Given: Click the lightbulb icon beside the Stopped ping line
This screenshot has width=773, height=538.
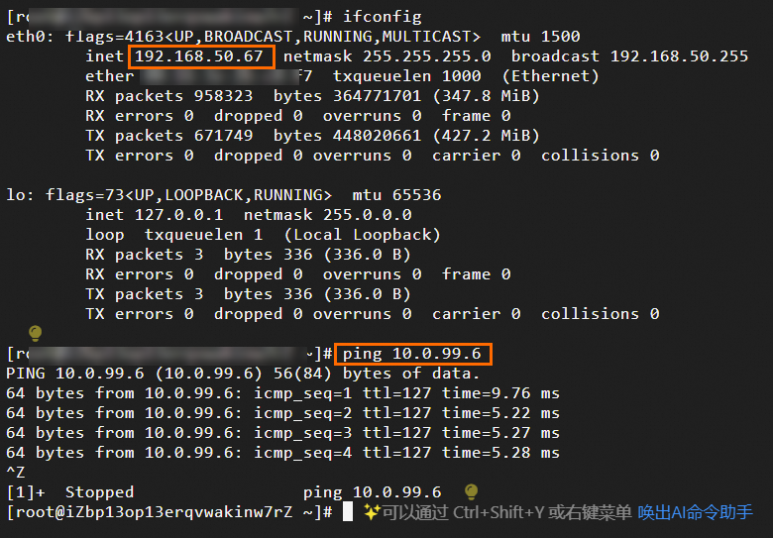Looking at the screenshot, I should point(471,491).
